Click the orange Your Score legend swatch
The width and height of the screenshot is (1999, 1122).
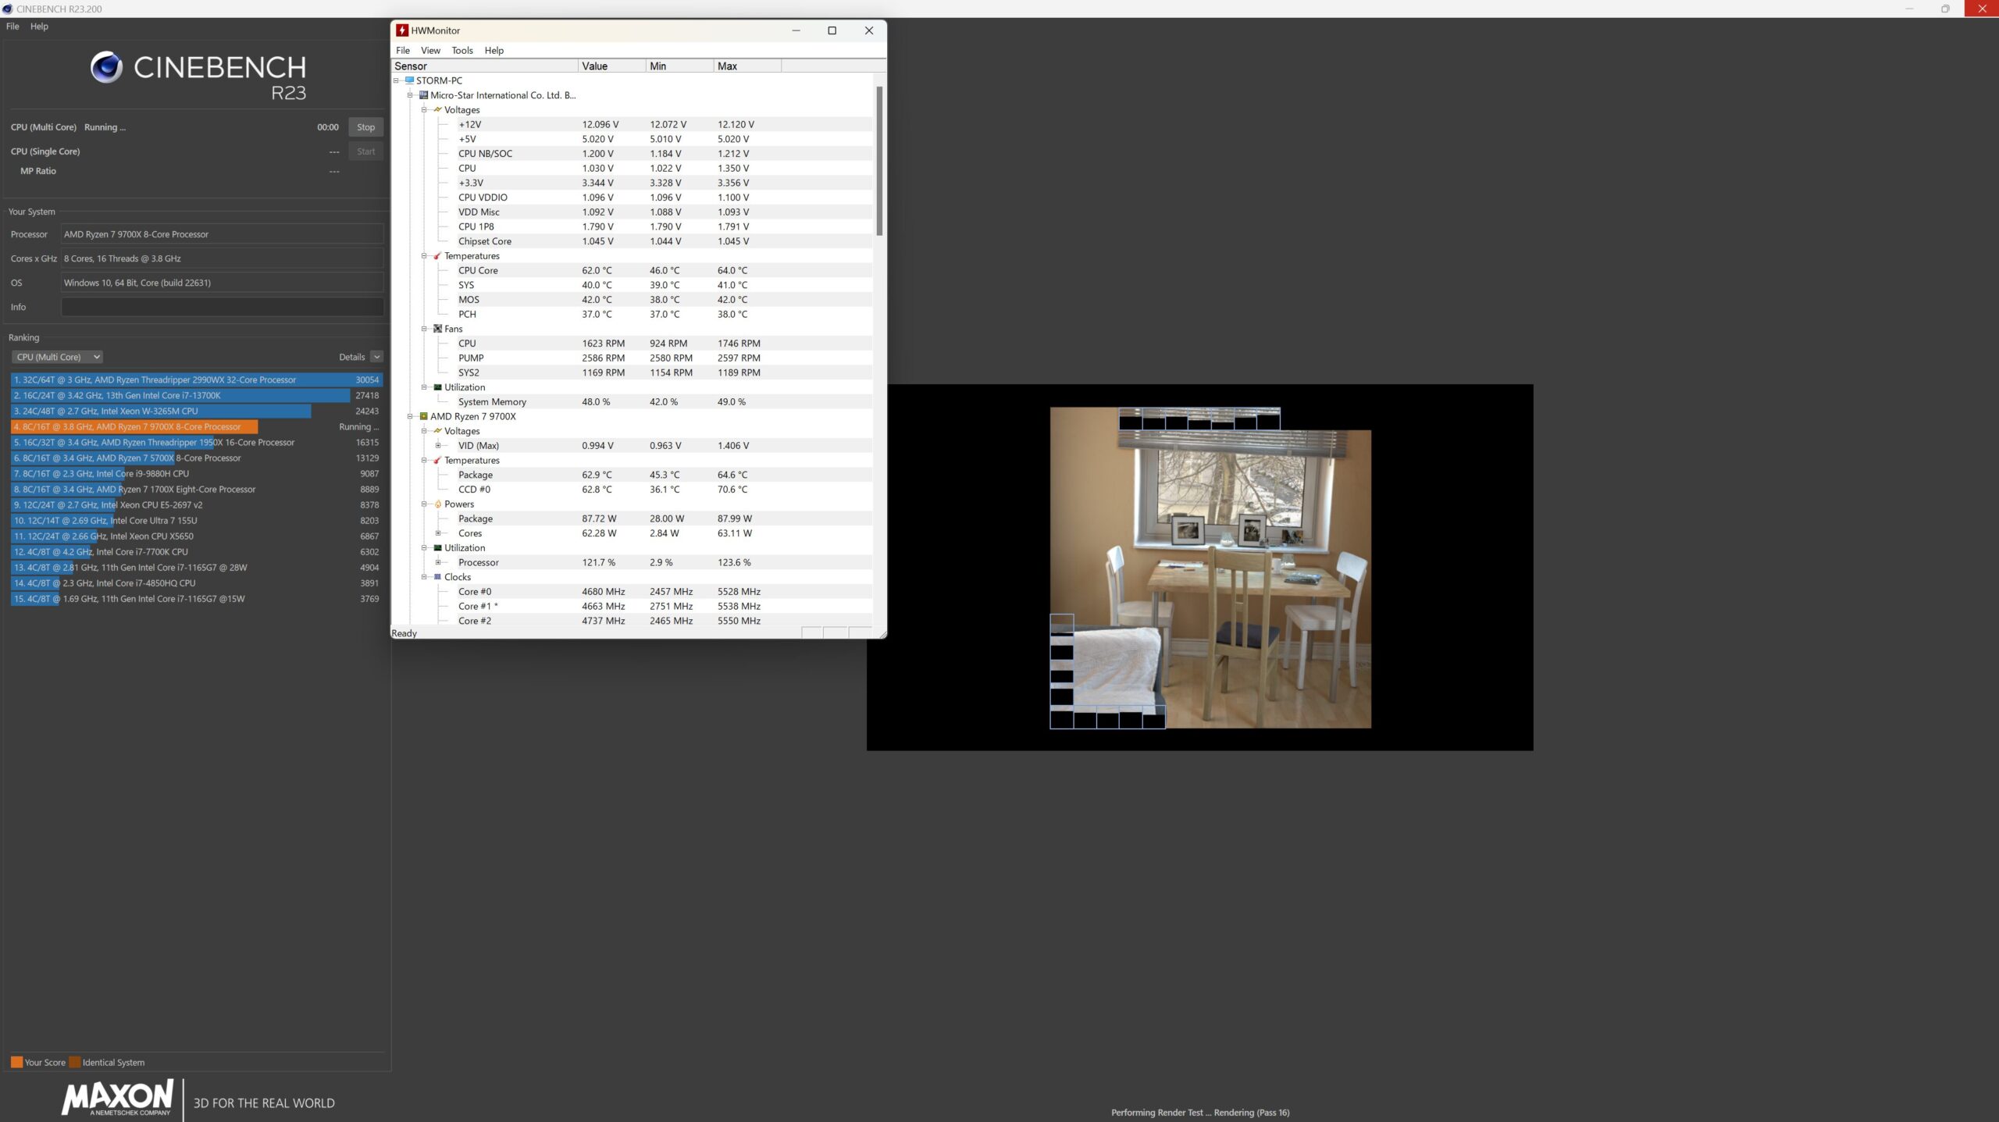[16, 1062]
